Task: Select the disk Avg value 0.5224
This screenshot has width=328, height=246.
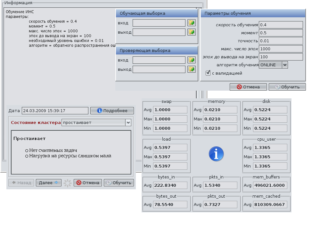Action: click(270, 110)
